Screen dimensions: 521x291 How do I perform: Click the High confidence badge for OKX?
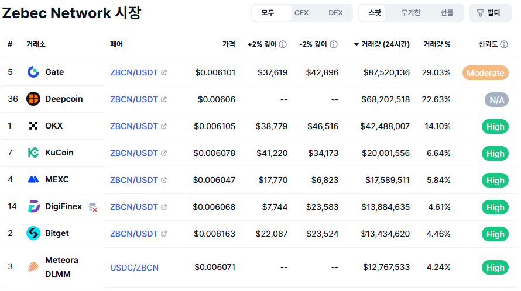click(495, 127)
